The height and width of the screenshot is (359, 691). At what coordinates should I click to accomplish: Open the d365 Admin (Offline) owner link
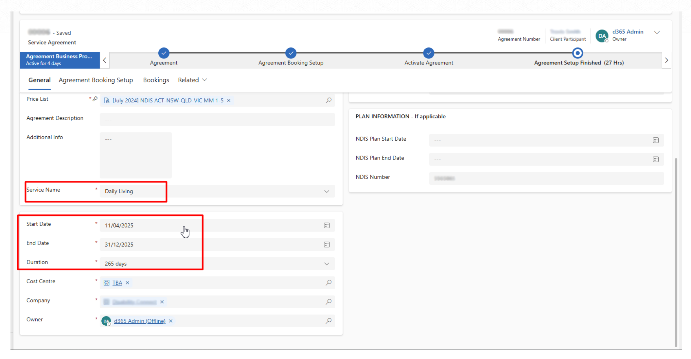[140, 321]
